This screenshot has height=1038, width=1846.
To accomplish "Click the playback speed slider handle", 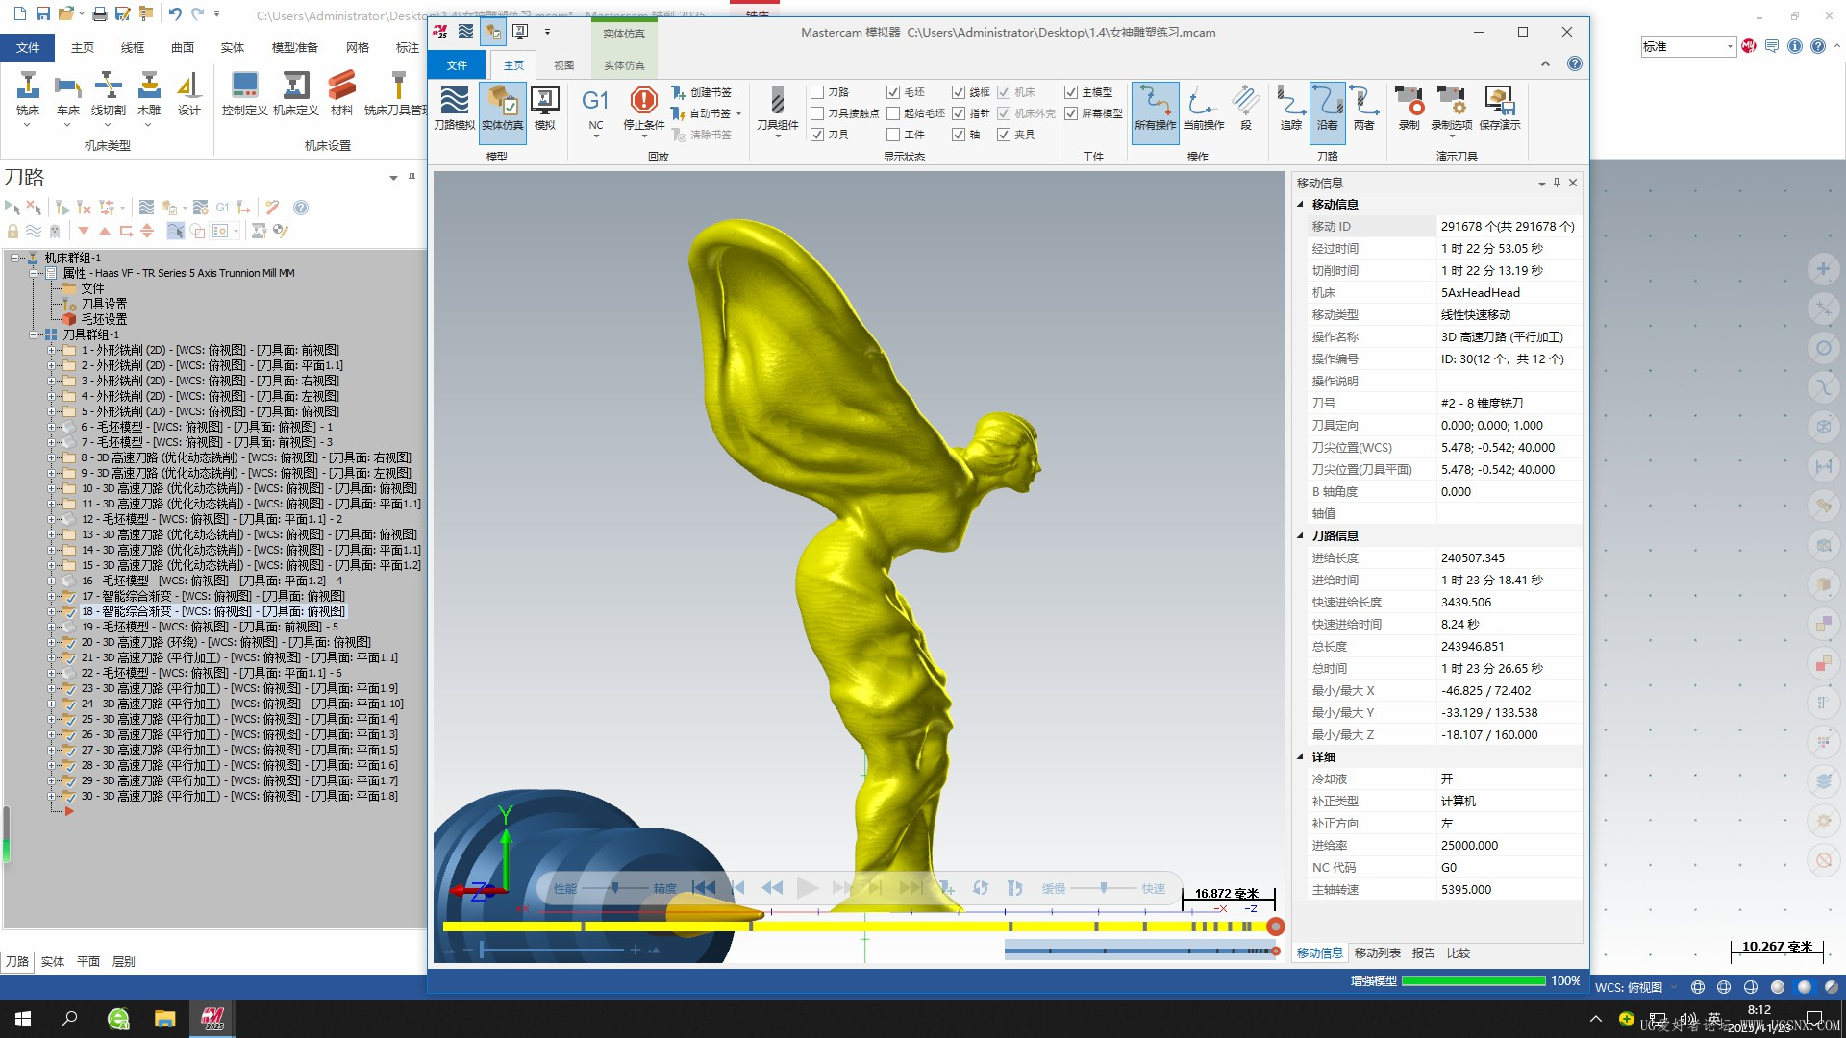I will coord(1104,888).
